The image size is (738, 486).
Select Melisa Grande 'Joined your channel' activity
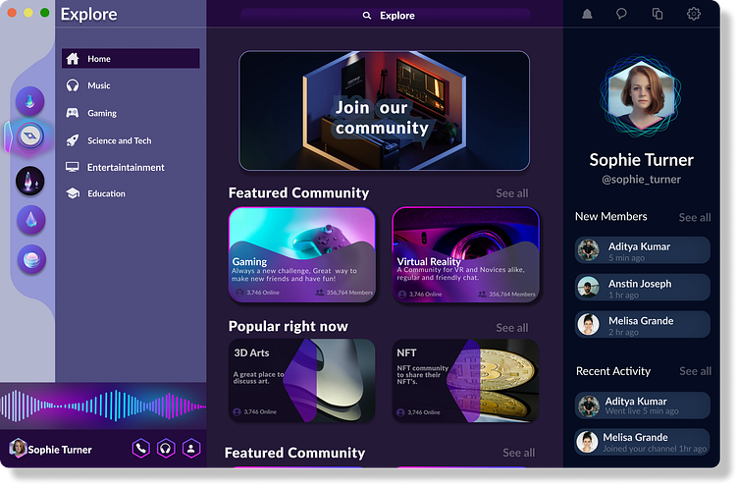point(642,442)
